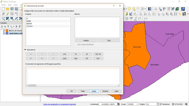Open the Escala scale dropdown

[x=137, y=104]
